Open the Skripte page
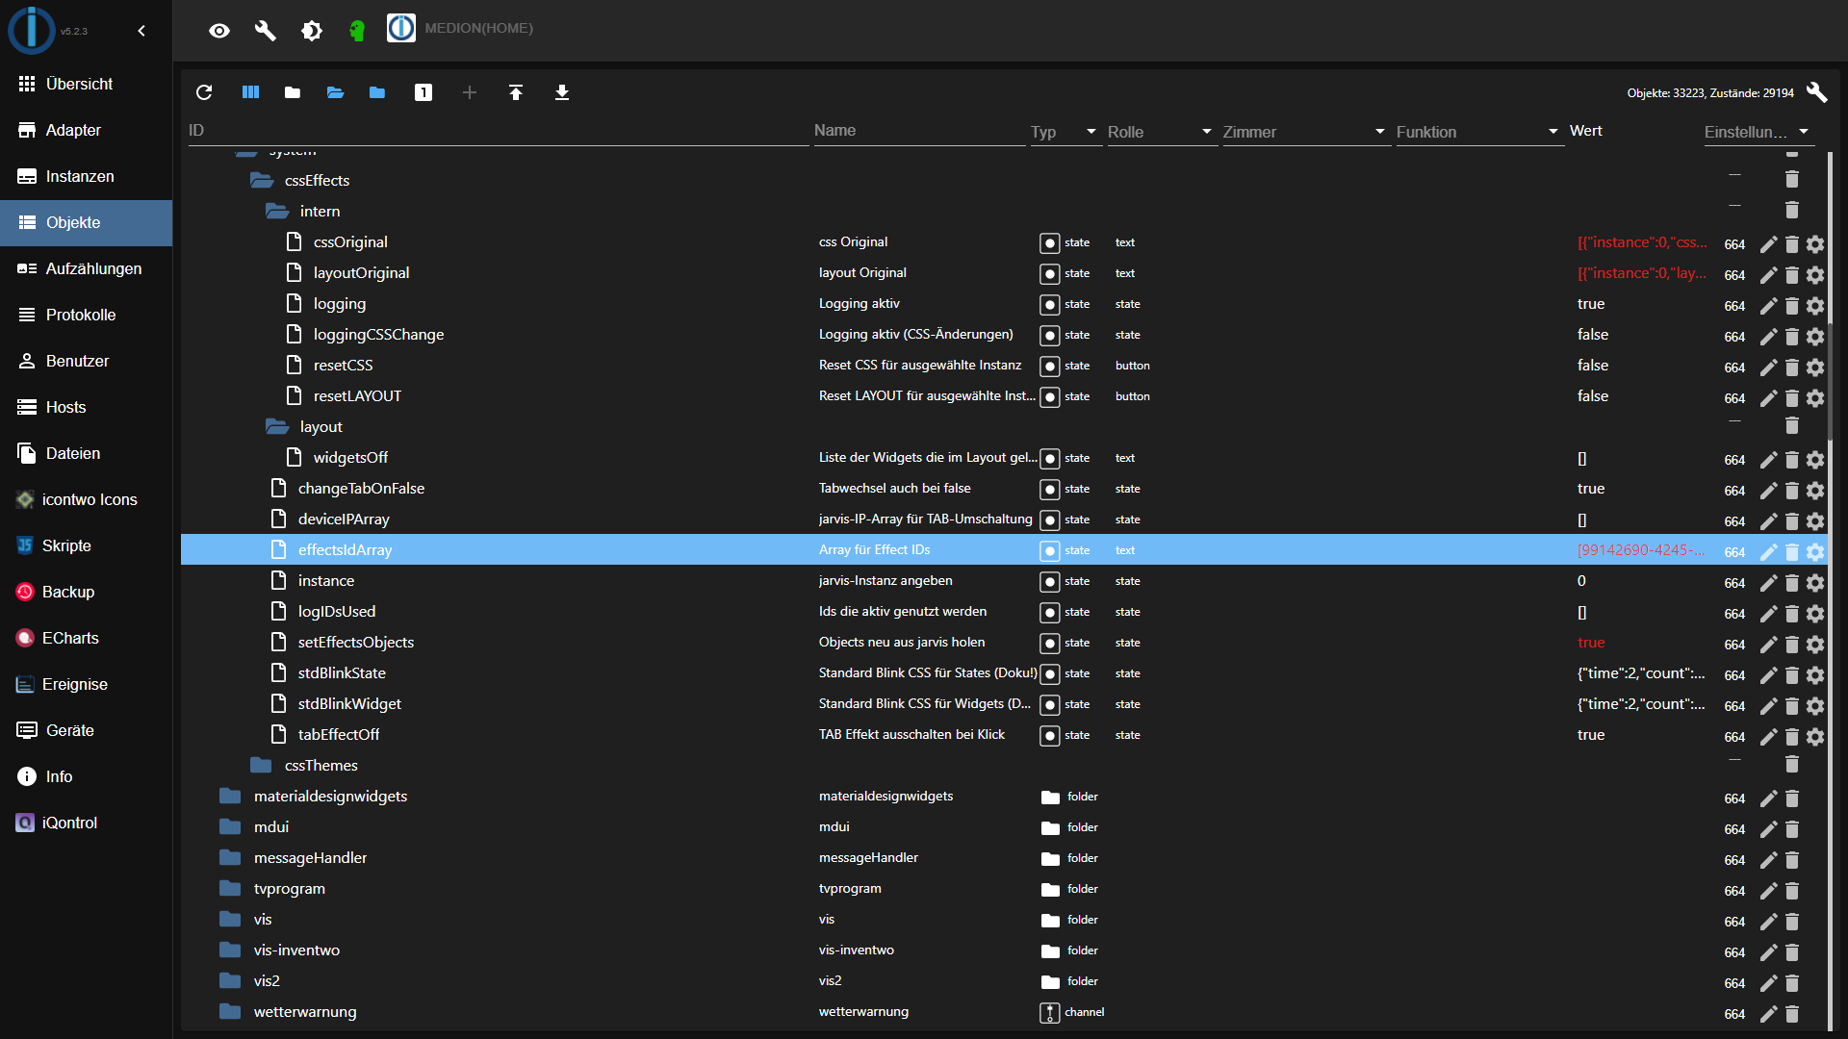The image size is (1848, 1039). (87, 545)
